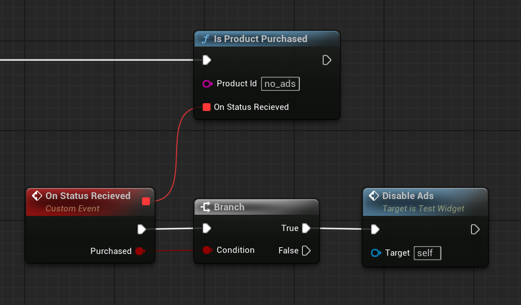Click the On Status Recieved delegate input pin

206,107
